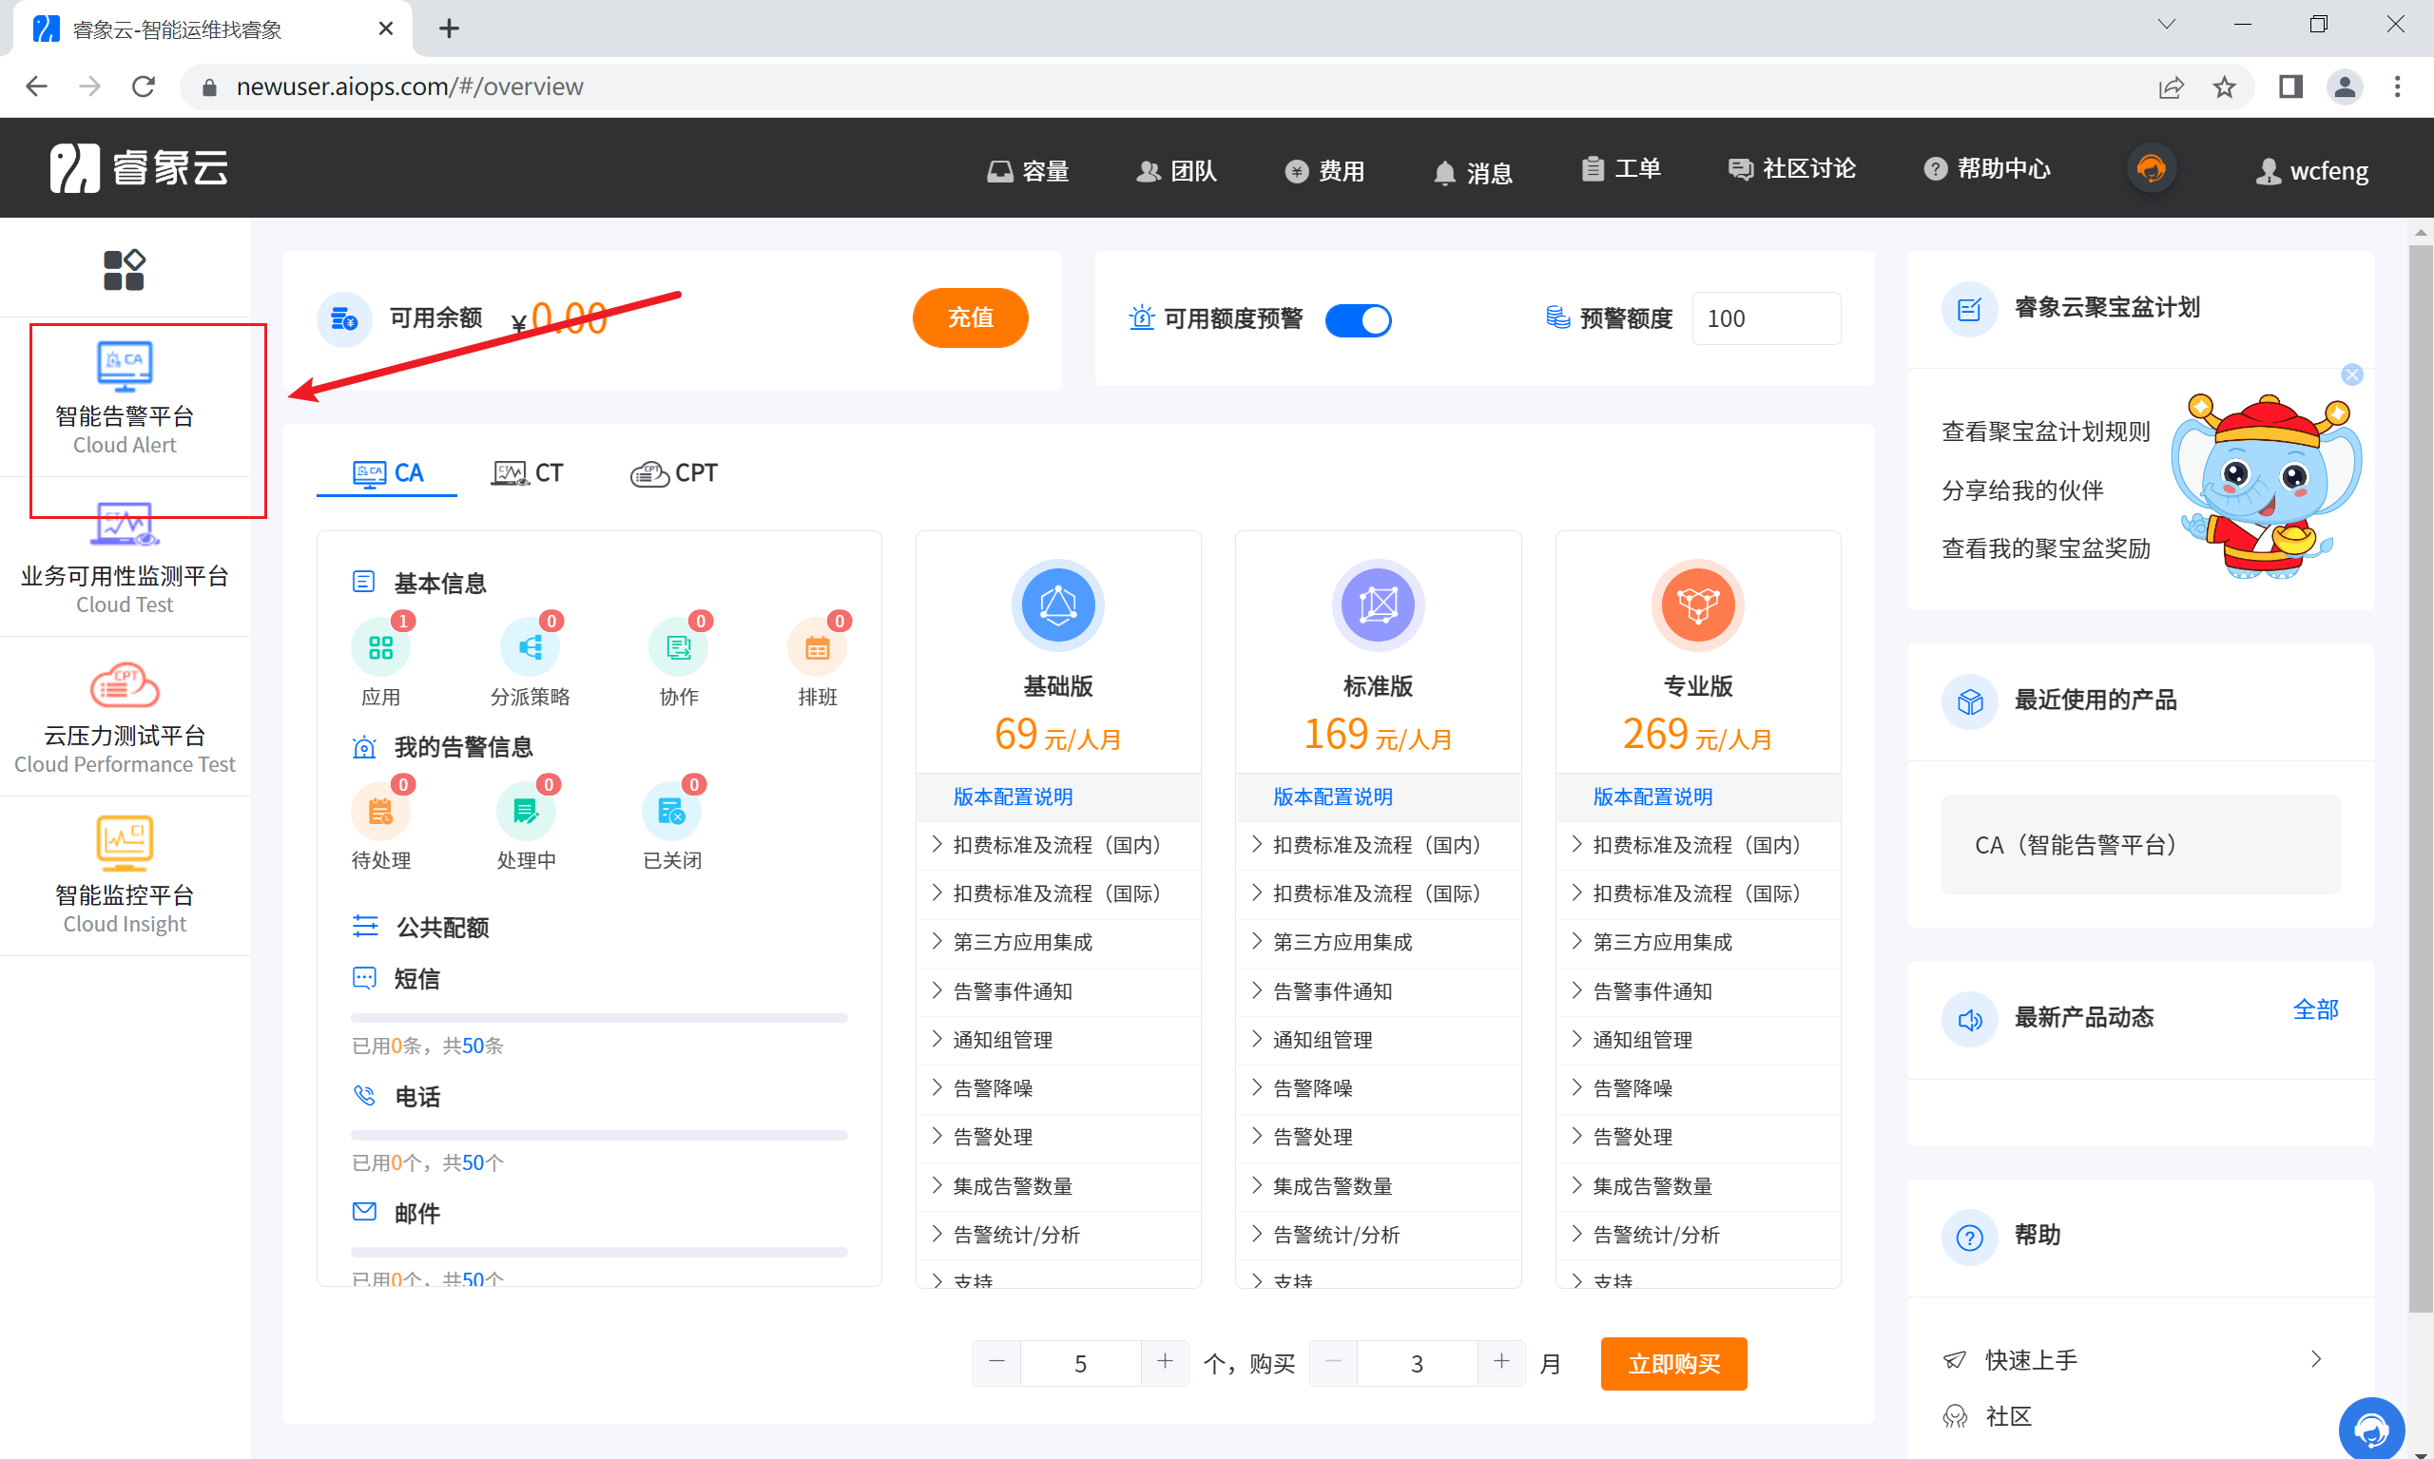The width and height of the screenshot is (2434, 1459).
Task: Close the mascot promo with X icon
Action: click(2352, 374)
